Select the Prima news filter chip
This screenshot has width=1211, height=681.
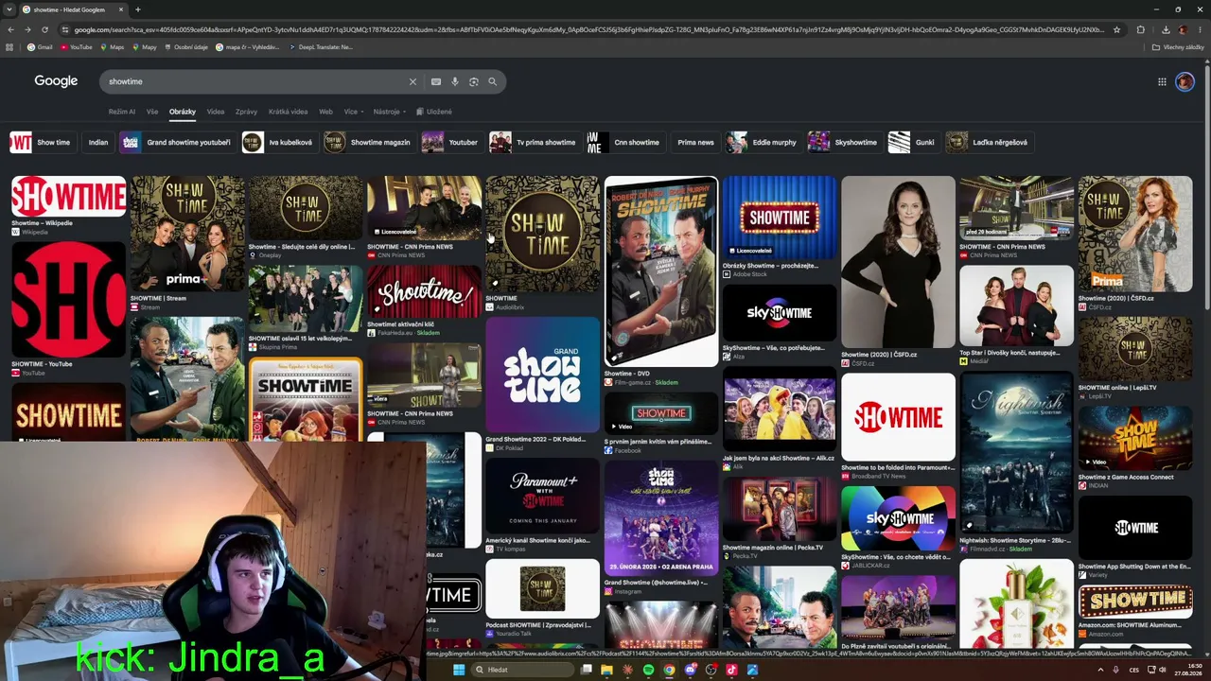(695, 142)
